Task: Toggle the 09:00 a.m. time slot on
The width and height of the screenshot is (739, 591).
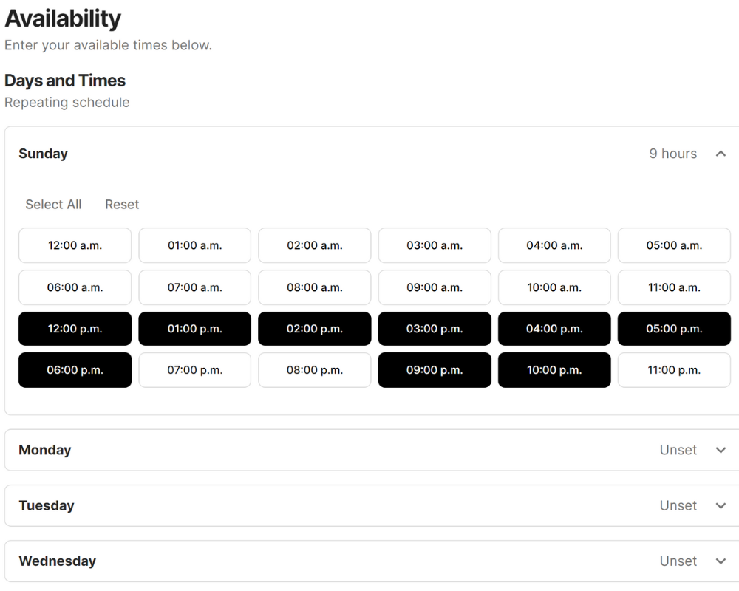Action: [x=434, y=287]
